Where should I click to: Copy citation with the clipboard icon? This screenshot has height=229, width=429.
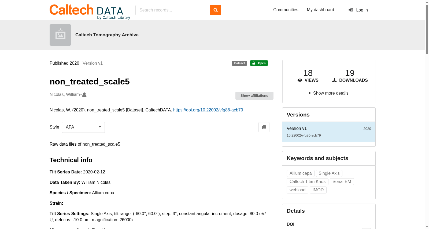[264, 127]
